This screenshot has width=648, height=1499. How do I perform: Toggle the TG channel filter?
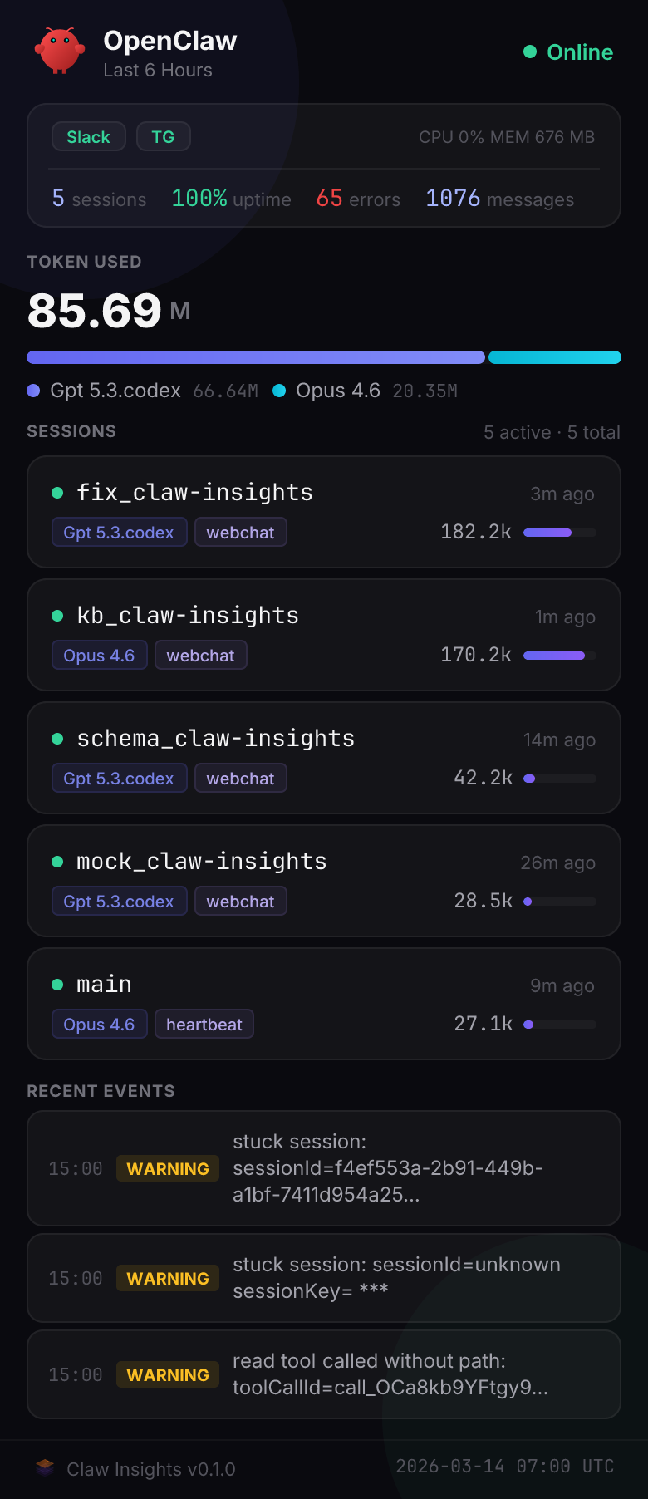click(163, 136)
